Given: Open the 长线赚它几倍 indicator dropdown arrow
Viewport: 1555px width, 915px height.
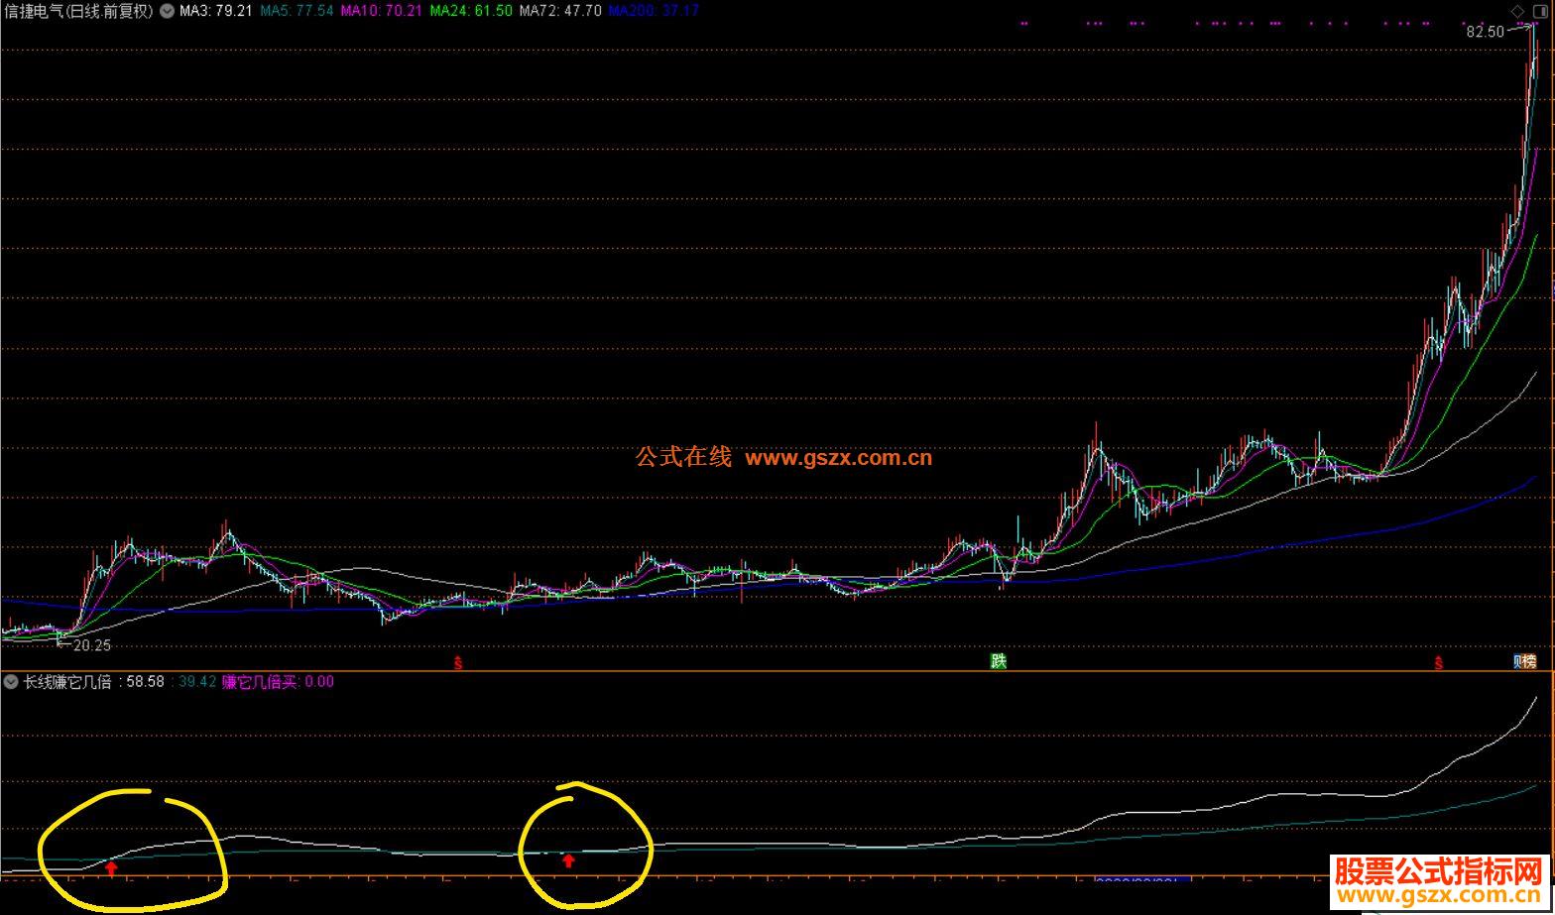Looking at the screenshot, I should pyautogui.click(x=11, y=681).
